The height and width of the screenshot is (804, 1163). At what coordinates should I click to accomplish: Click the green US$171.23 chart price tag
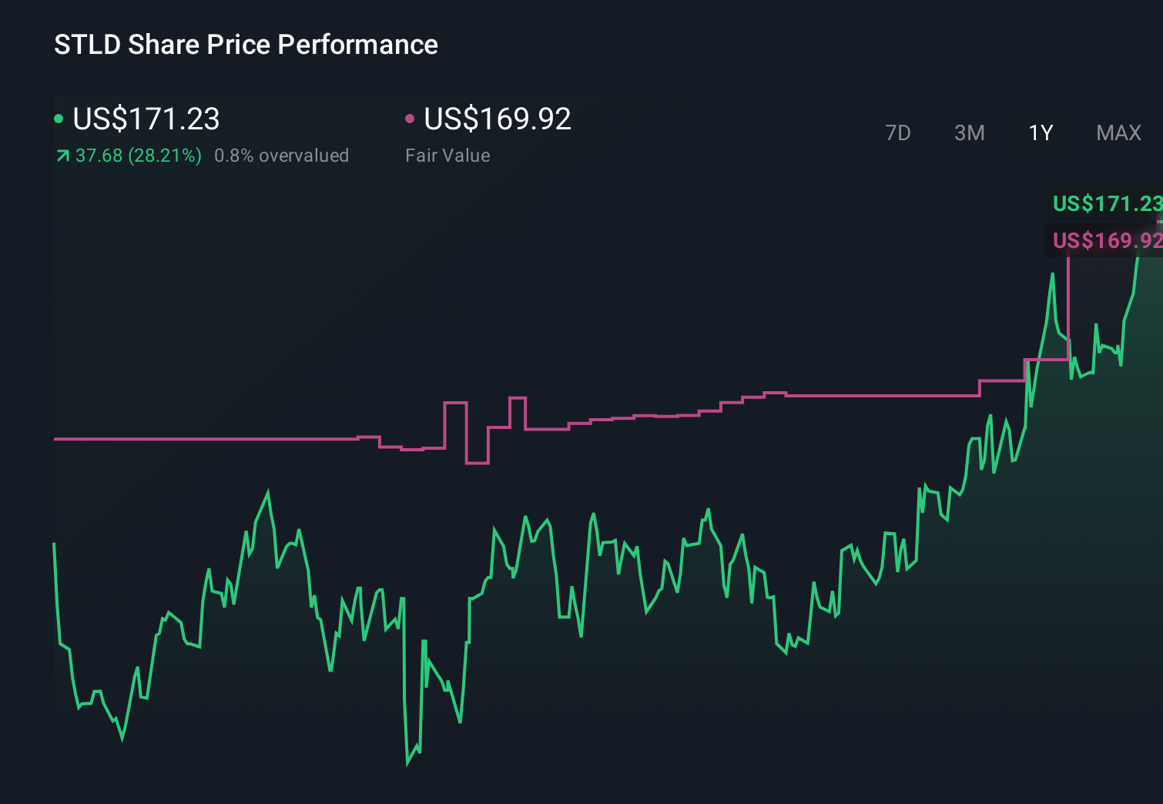pos(1106,203)
